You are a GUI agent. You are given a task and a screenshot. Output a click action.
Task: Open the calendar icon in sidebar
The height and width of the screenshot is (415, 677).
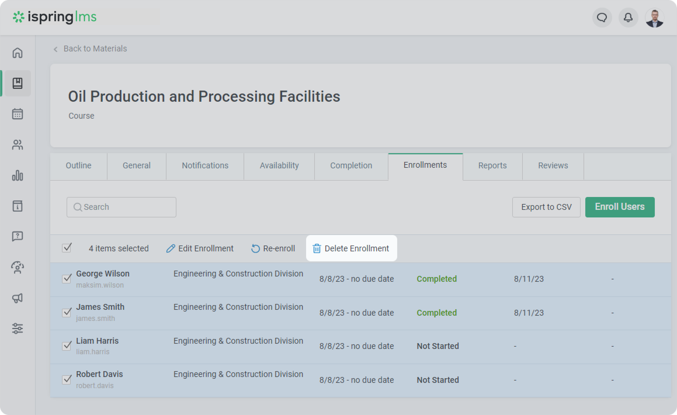click(18, 114)
